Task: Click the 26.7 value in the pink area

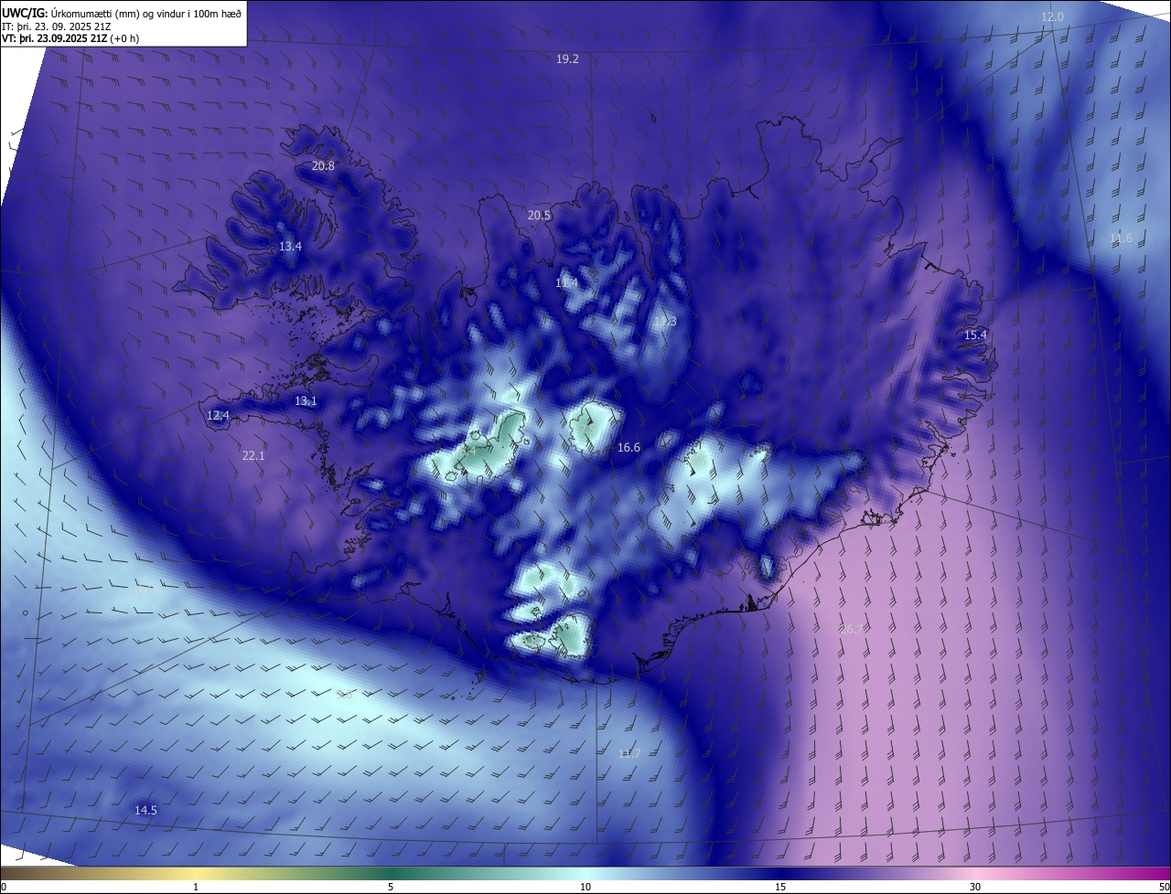Action: (851, 629)
